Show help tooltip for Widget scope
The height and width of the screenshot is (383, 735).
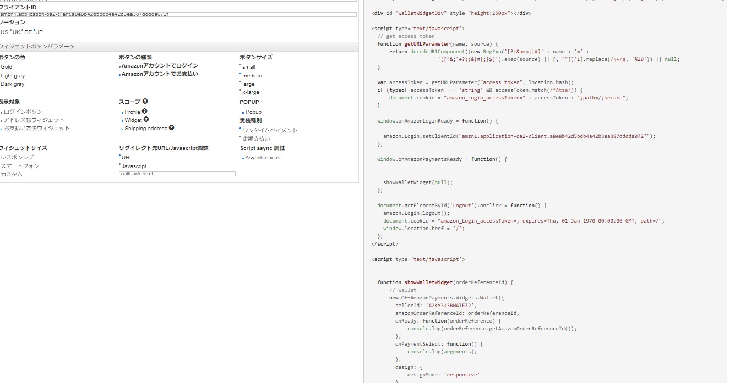pyautogui.click(x=146, y=120)
